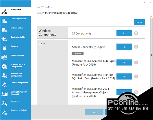Open the Deployment Details step
The image size is (153, 120).
point(15,112)
